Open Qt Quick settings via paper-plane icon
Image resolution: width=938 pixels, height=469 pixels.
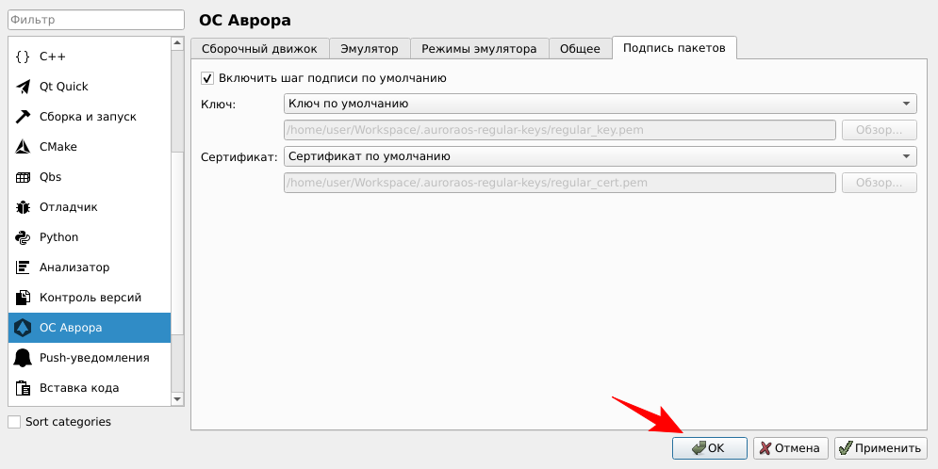click(23, 87)
